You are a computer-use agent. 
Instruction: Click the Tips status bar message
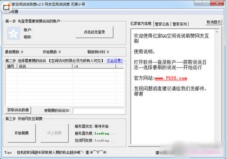tap(56, 152)
